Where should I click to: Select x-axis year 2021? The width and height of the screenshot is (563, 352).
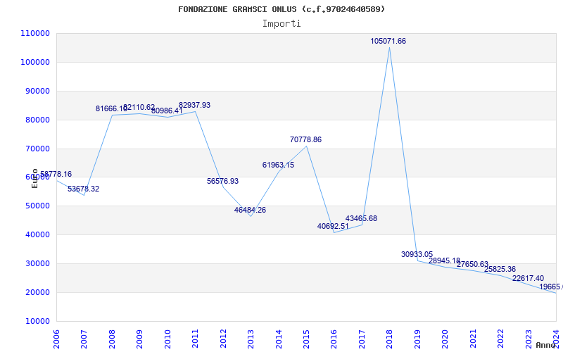pyautogui.click(x=473, y=339)
